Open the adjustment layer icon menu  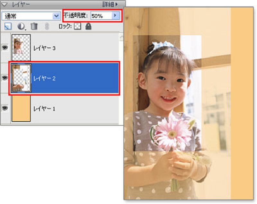tap(21, 26)
